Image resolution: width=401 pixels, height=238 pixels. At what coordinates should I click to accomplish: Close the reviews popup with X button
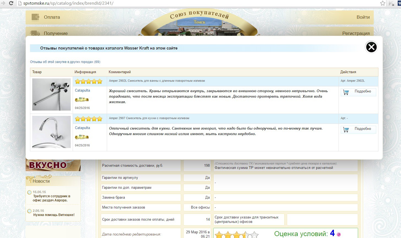pos(371,47)
